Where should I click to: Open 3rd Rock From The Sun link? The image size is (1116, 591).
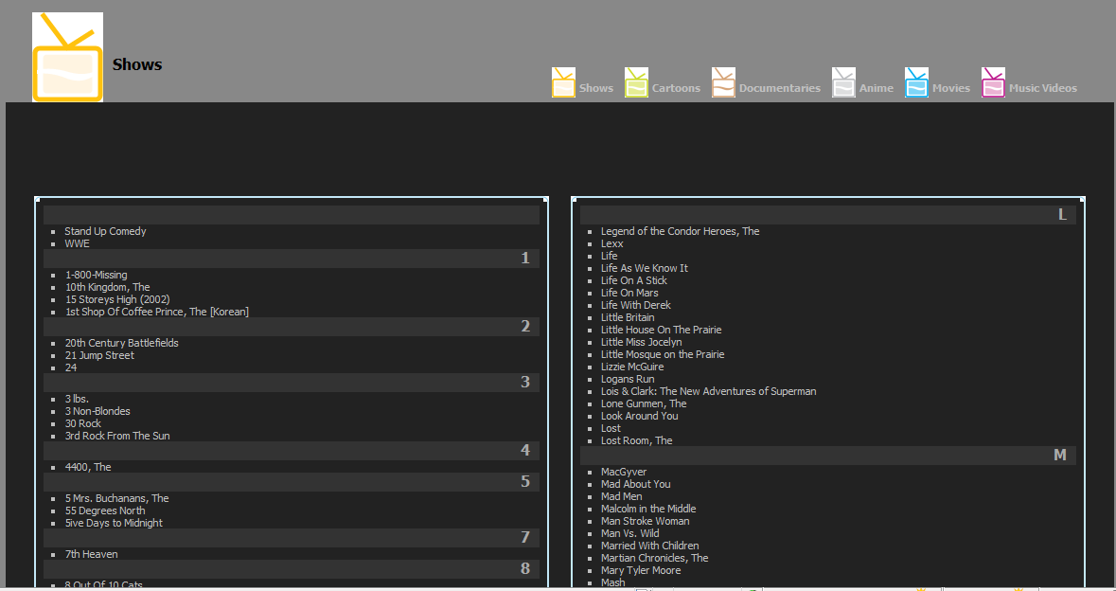tap(117, 436)
